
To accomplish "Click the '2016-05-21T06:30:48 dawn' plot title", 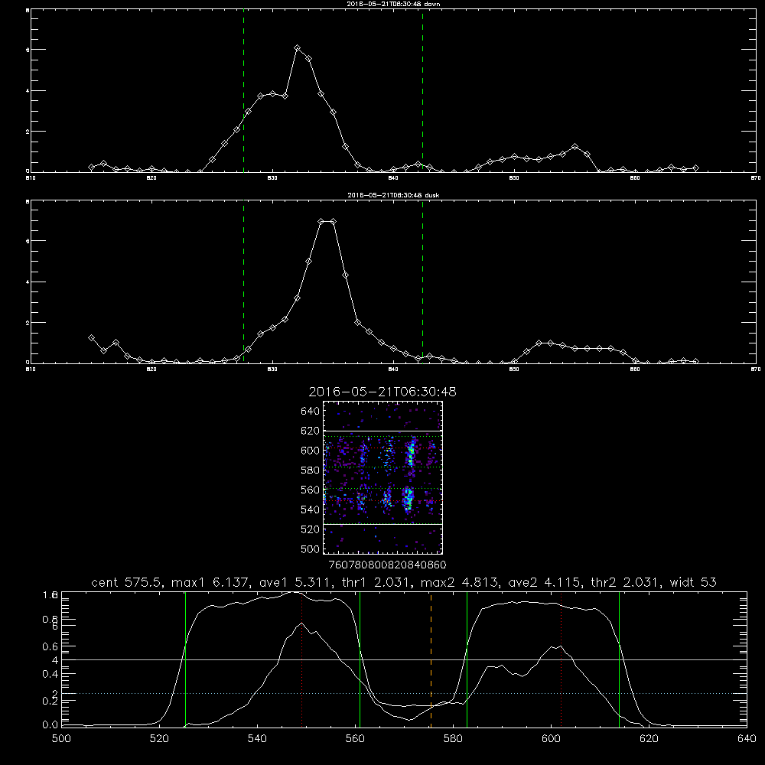I will click(393, 4).
